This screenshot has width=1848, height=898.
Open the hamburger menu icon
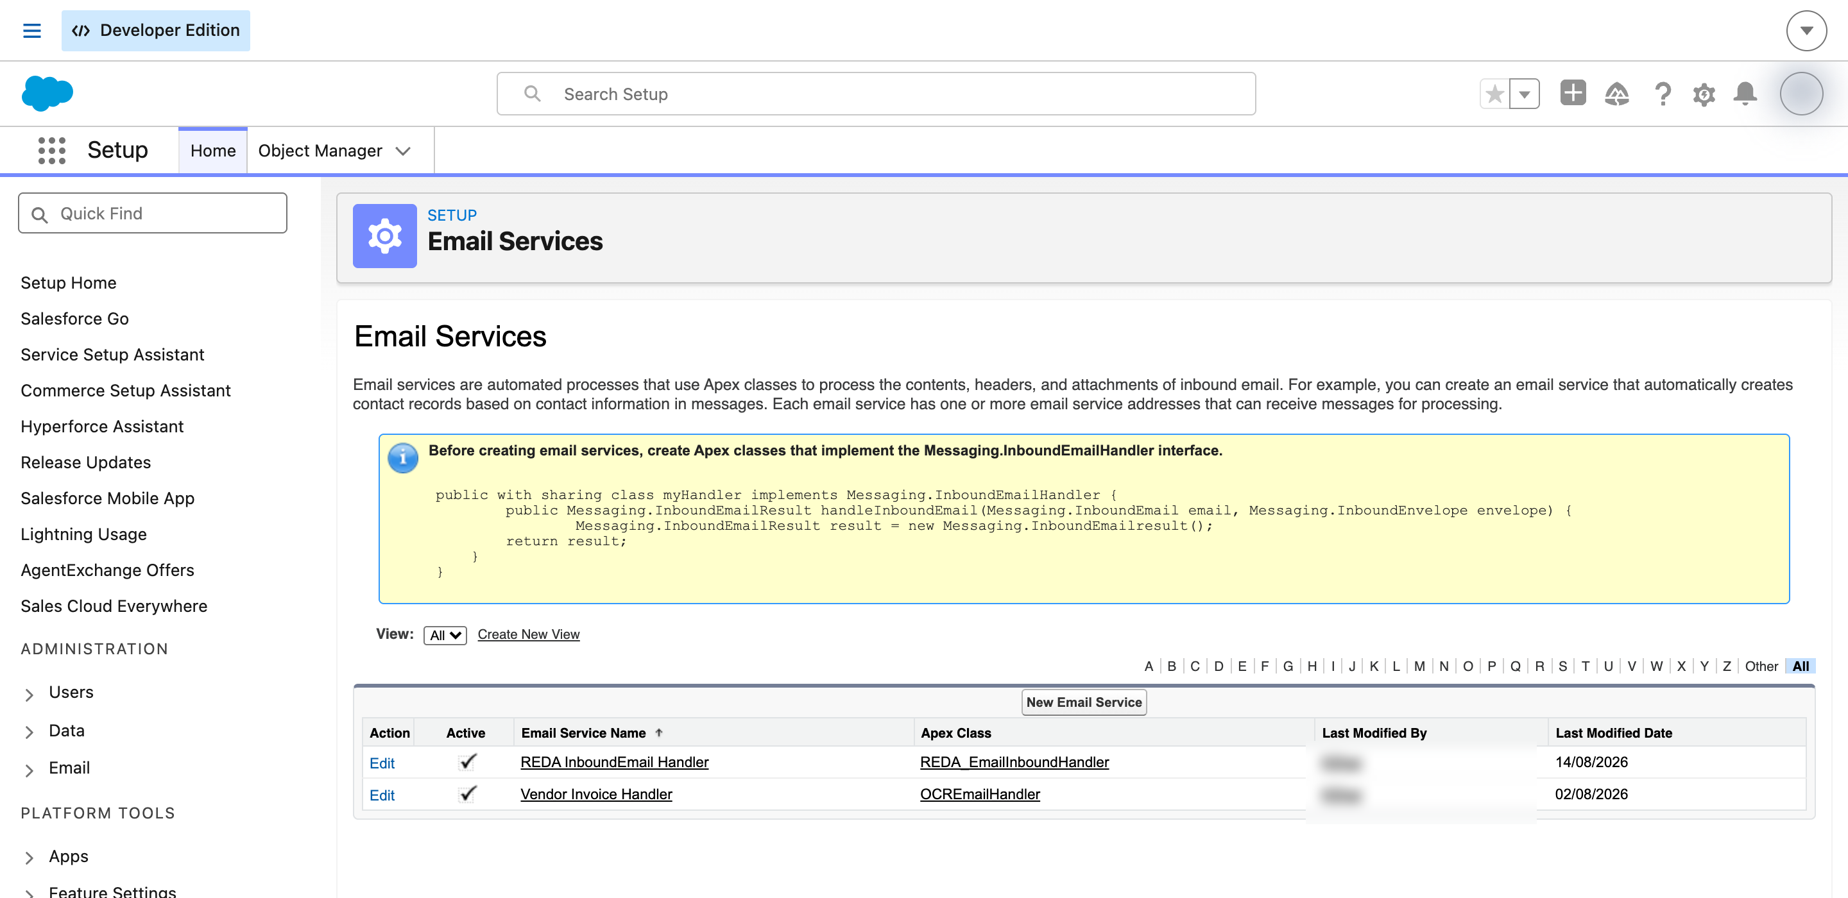(x=31, y=30)
